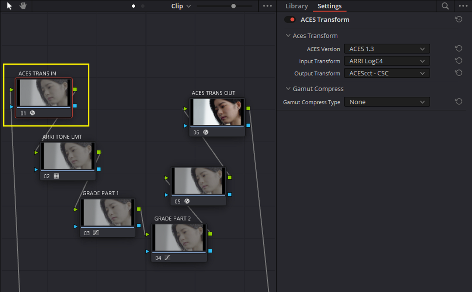472x292 pixels.
Task: Select the Settings tab
Action: [330, 6]
